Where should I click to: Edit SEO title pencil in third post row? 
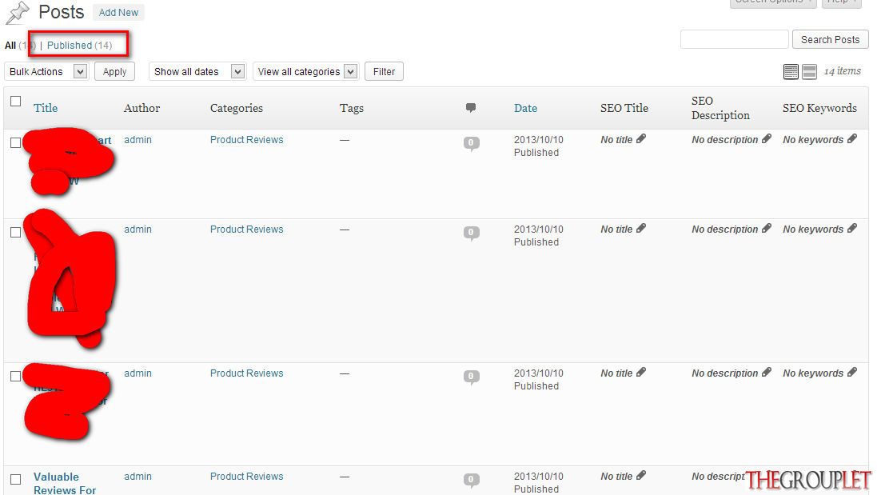641,372
